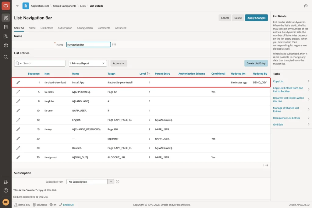312x208 pixels.
Task: Open the Team Development icon in sidebar
Action: tap(6, 36)
